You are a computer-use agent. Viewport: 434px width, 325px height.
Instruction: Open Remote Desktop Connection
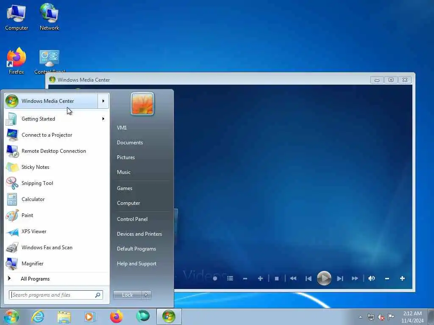[57, 151]
